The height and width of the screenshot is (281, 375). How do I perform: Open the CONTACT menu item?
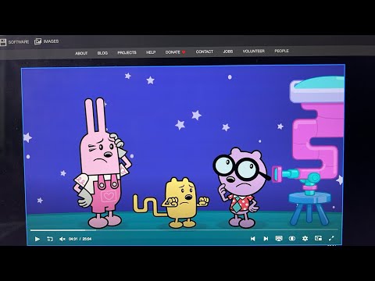[x=205, y=52]
